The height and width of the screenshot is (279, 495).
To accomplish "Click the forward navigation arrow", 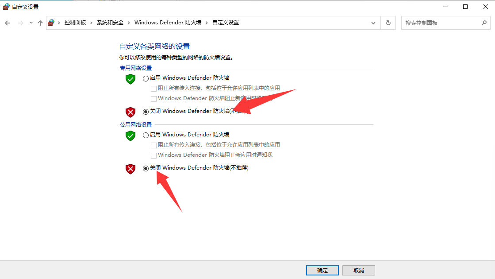I will tap(20, 23).
